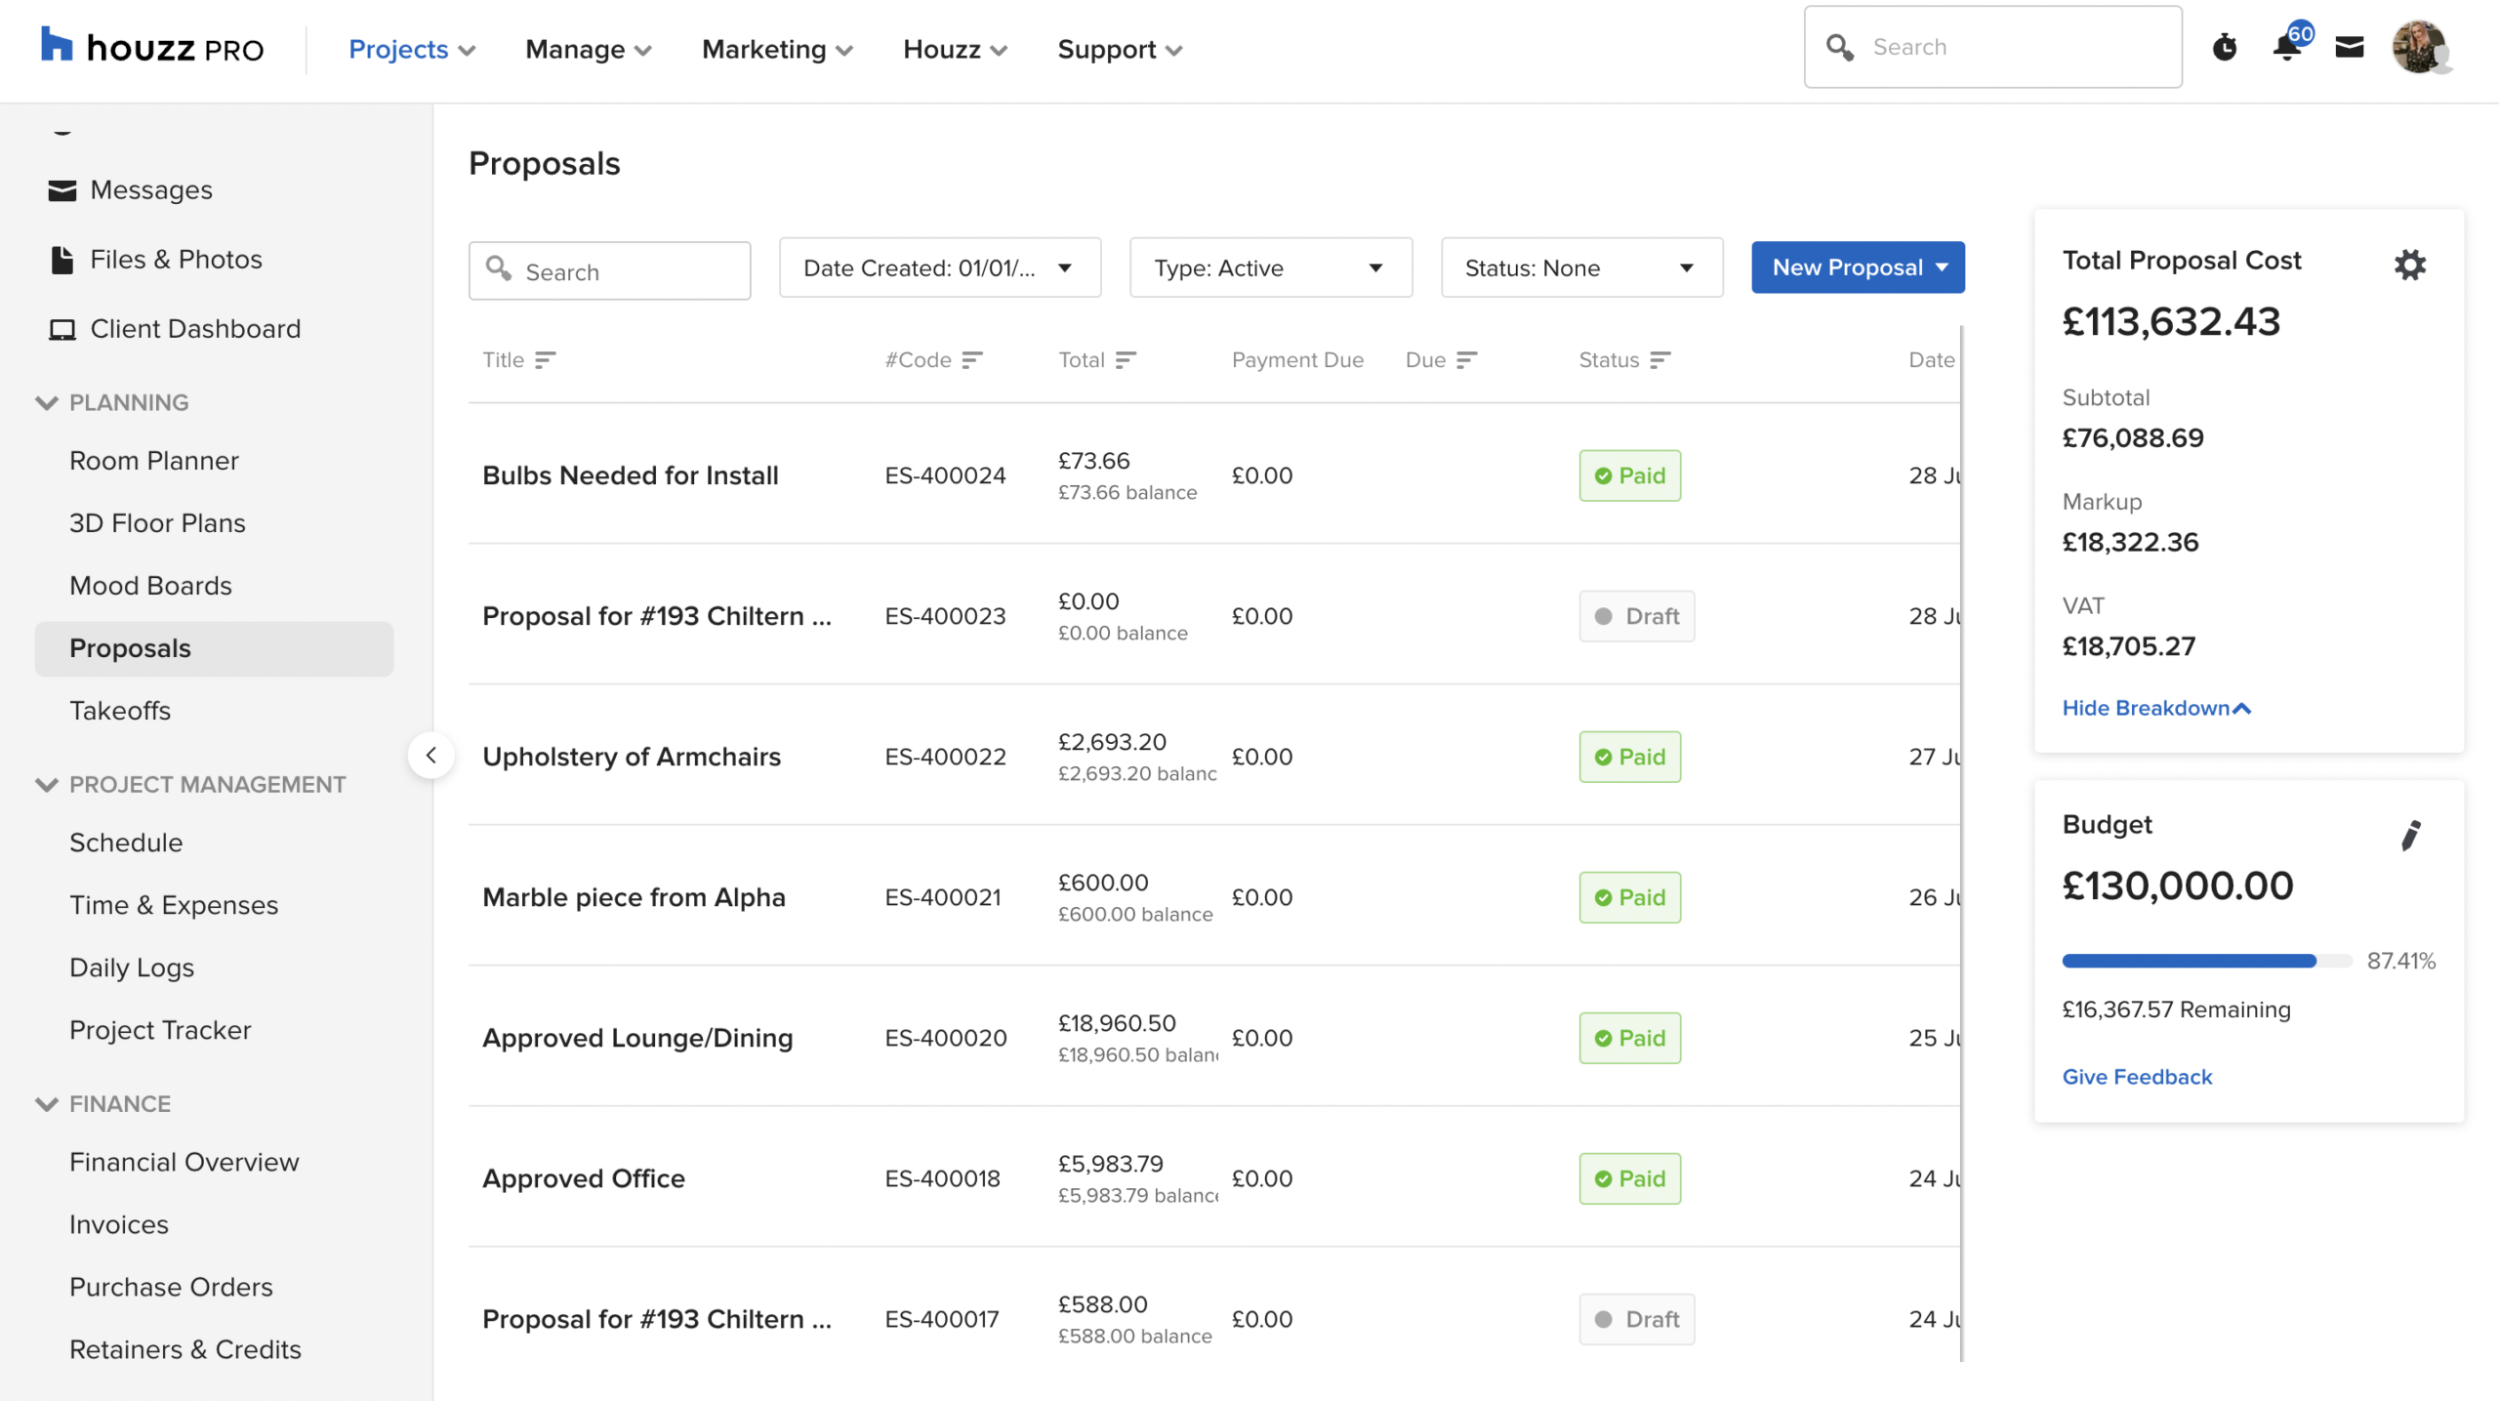Open the Date Created filter dropdown
The height and width of the screenshot is (1401, 2499).
(x=939, y=268)
